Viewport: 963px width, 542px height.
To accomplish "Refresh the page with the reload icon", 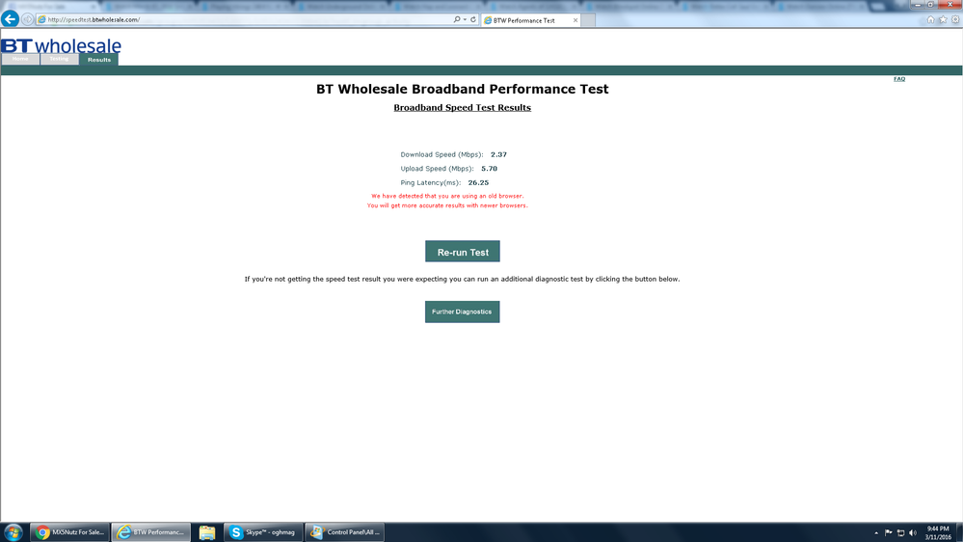I will (473, 19).
